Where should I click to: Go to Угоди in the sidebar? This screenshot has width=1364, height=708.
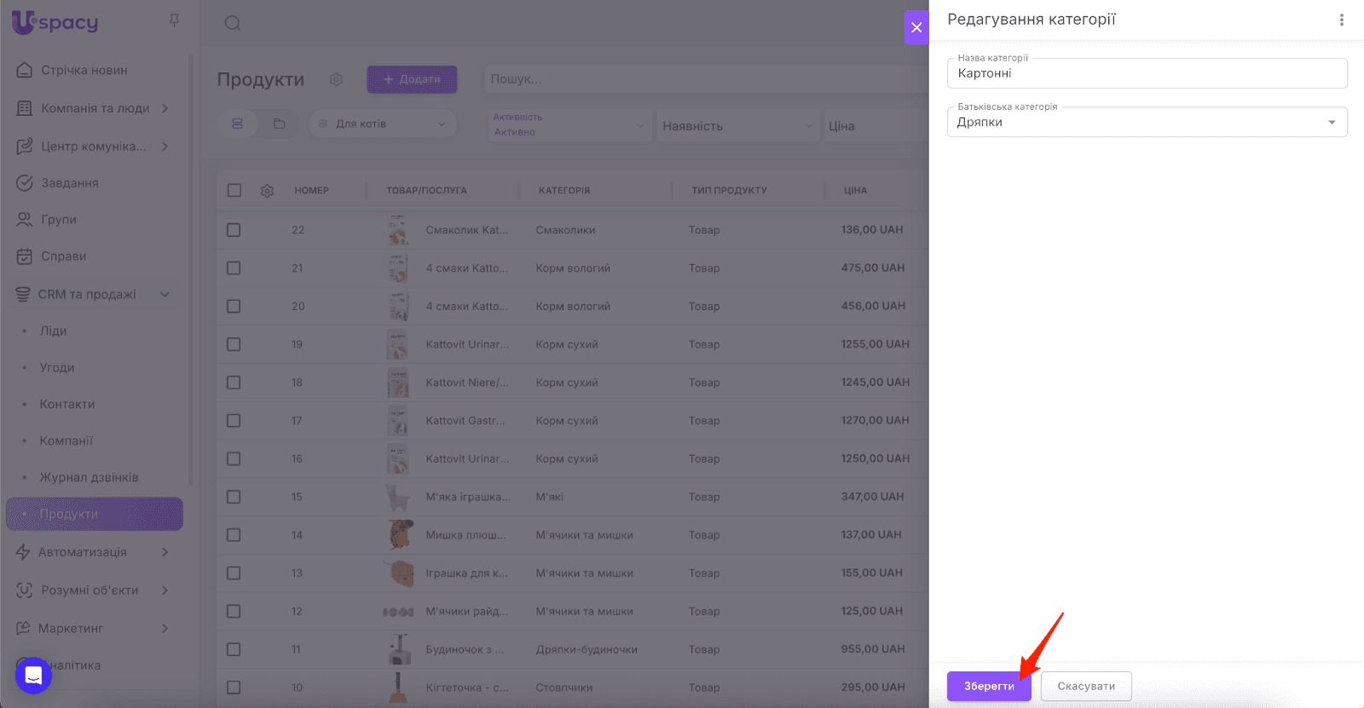point(57,368)
